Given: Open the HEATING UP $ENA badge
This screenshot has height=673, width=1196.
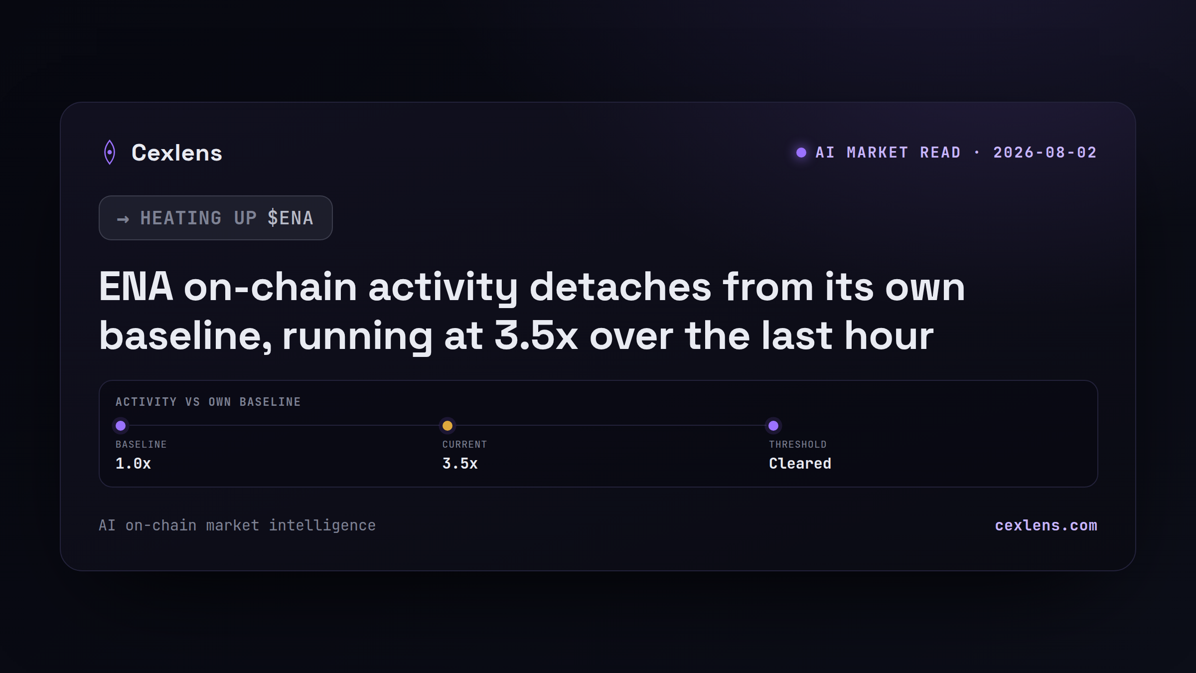Looking at the screenshot, I should [x=216, y=218].
